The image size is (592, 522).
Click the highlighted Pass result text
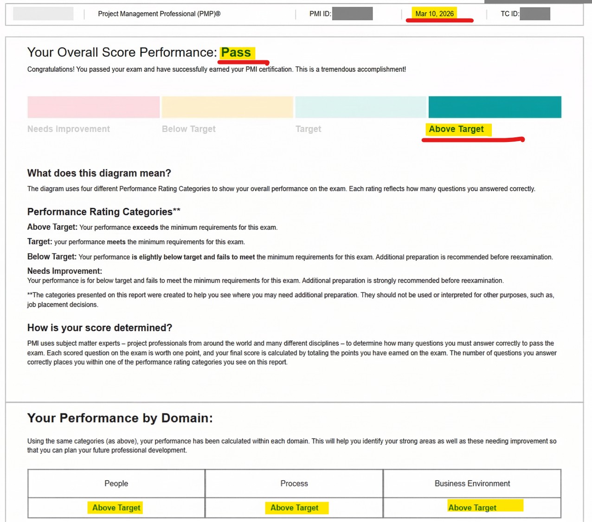pyautogui.click(x=236, y=52)
